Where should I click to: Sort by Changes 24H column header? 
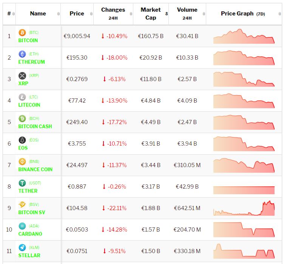[x=113, y=14]
